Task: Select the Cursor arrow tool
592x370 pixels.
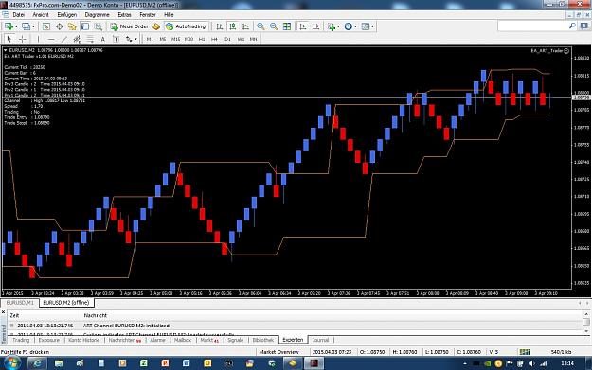Action: click(9, 39)
